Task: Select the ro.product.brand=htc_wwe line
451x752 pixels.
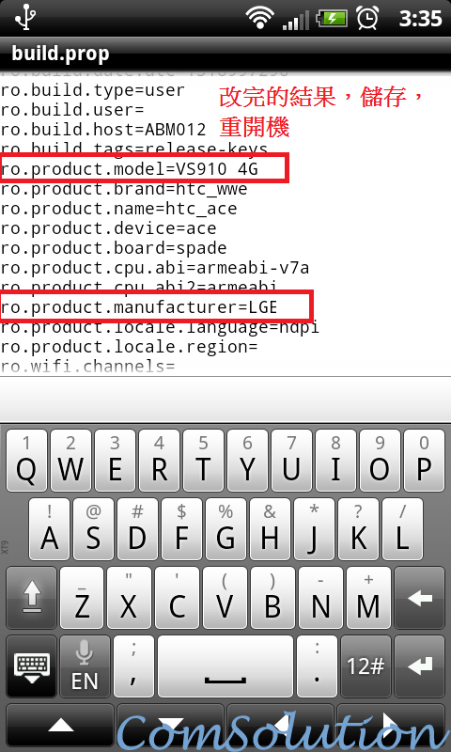Action: point(124,189)
